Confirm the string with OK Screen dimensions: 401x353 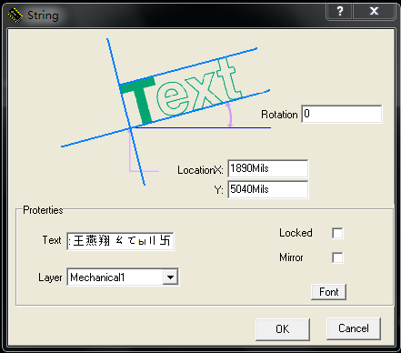(x=283, y=329)
